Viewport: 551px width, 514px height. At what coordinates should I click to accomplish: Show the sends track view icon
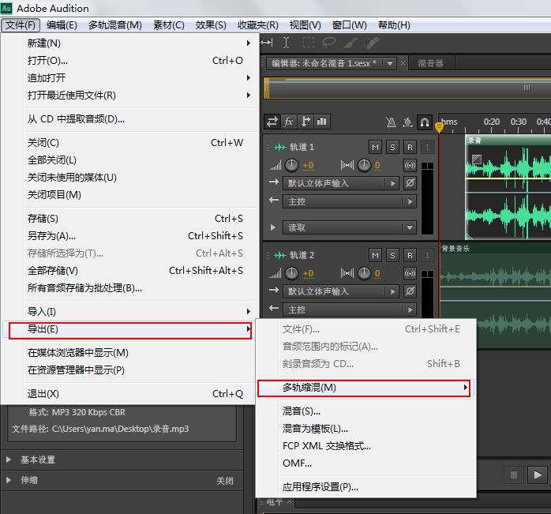click(305, 122)
